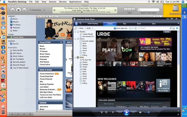Image resolution: width=187 pixels, height=117 pixels.
Task: Click the iTunes stop button
Action: [x=18, y=10]
